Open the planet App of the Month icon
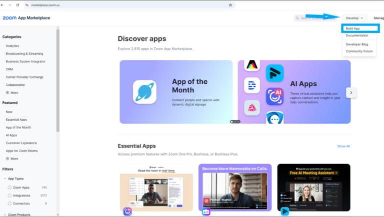This screenshot has height=217, width=384. pyautogui.click(x=144, y=92)
